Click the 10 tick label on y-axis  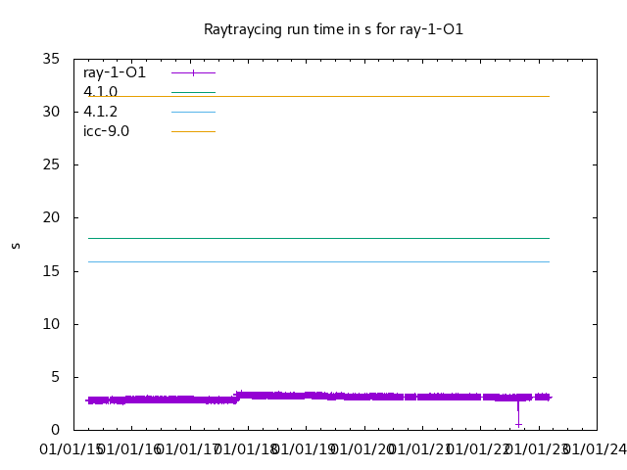(52, 324)
